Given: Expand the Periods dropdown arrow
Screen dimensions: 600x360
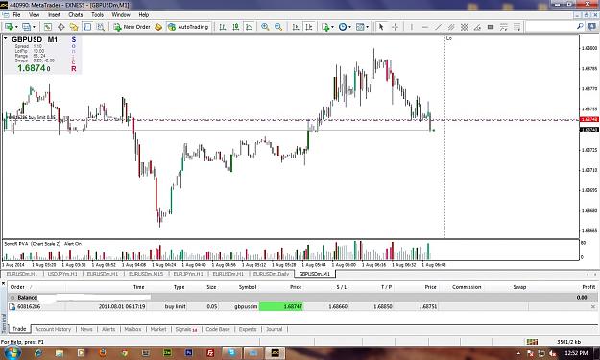Looking at the screenshot, I should point(349,27).
